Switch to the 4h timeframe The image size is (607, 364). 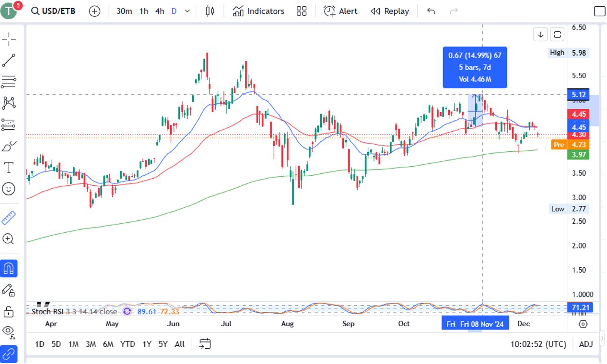(160, 11)
